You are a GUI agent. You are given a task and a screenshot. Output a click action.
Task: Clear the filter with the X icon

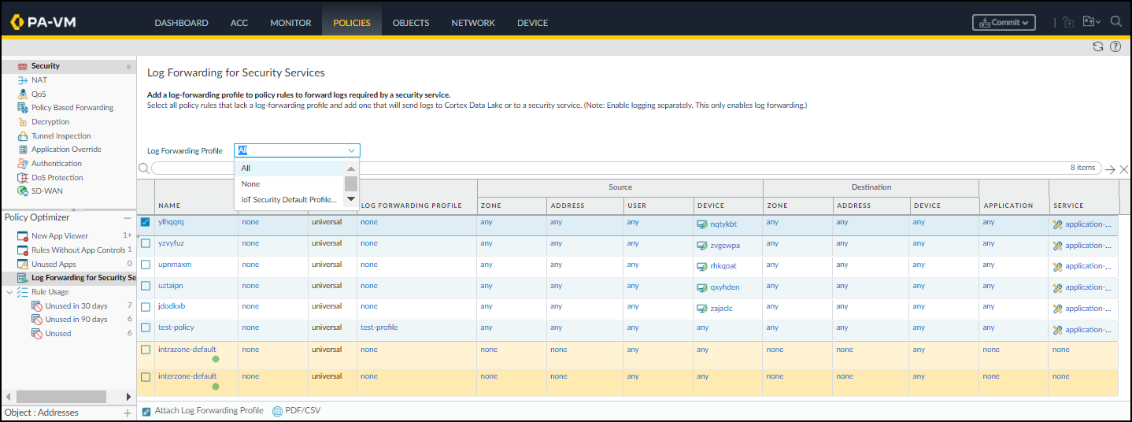[x=1124, y=169]
